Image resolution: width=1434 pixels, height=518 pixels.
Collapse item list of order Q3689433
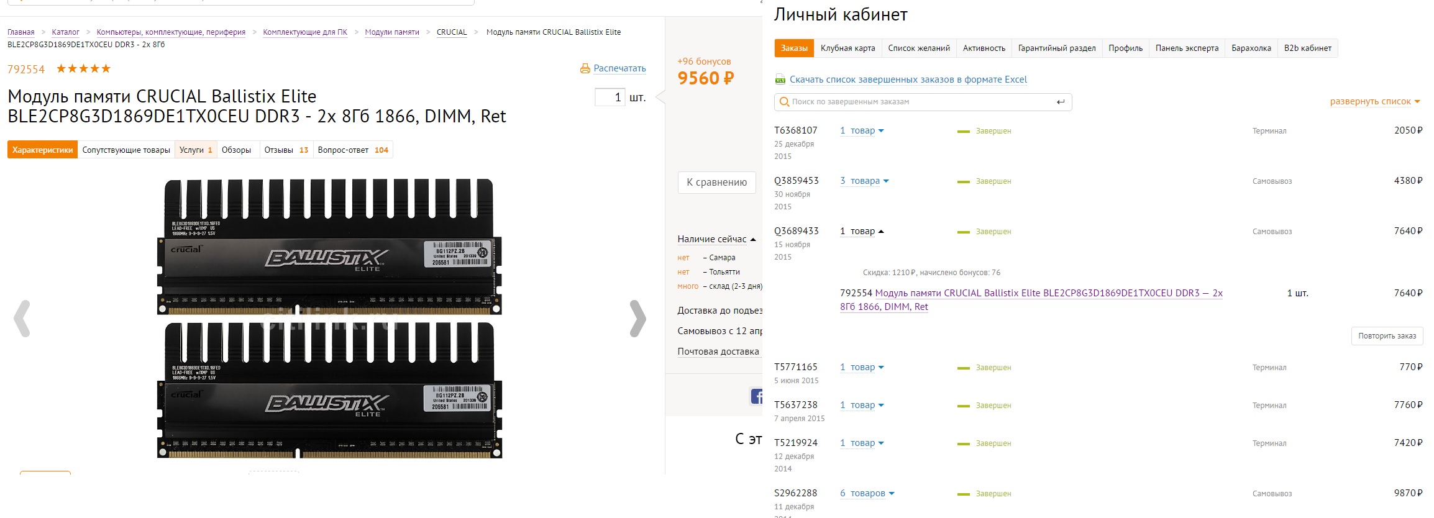click(862, 231)
